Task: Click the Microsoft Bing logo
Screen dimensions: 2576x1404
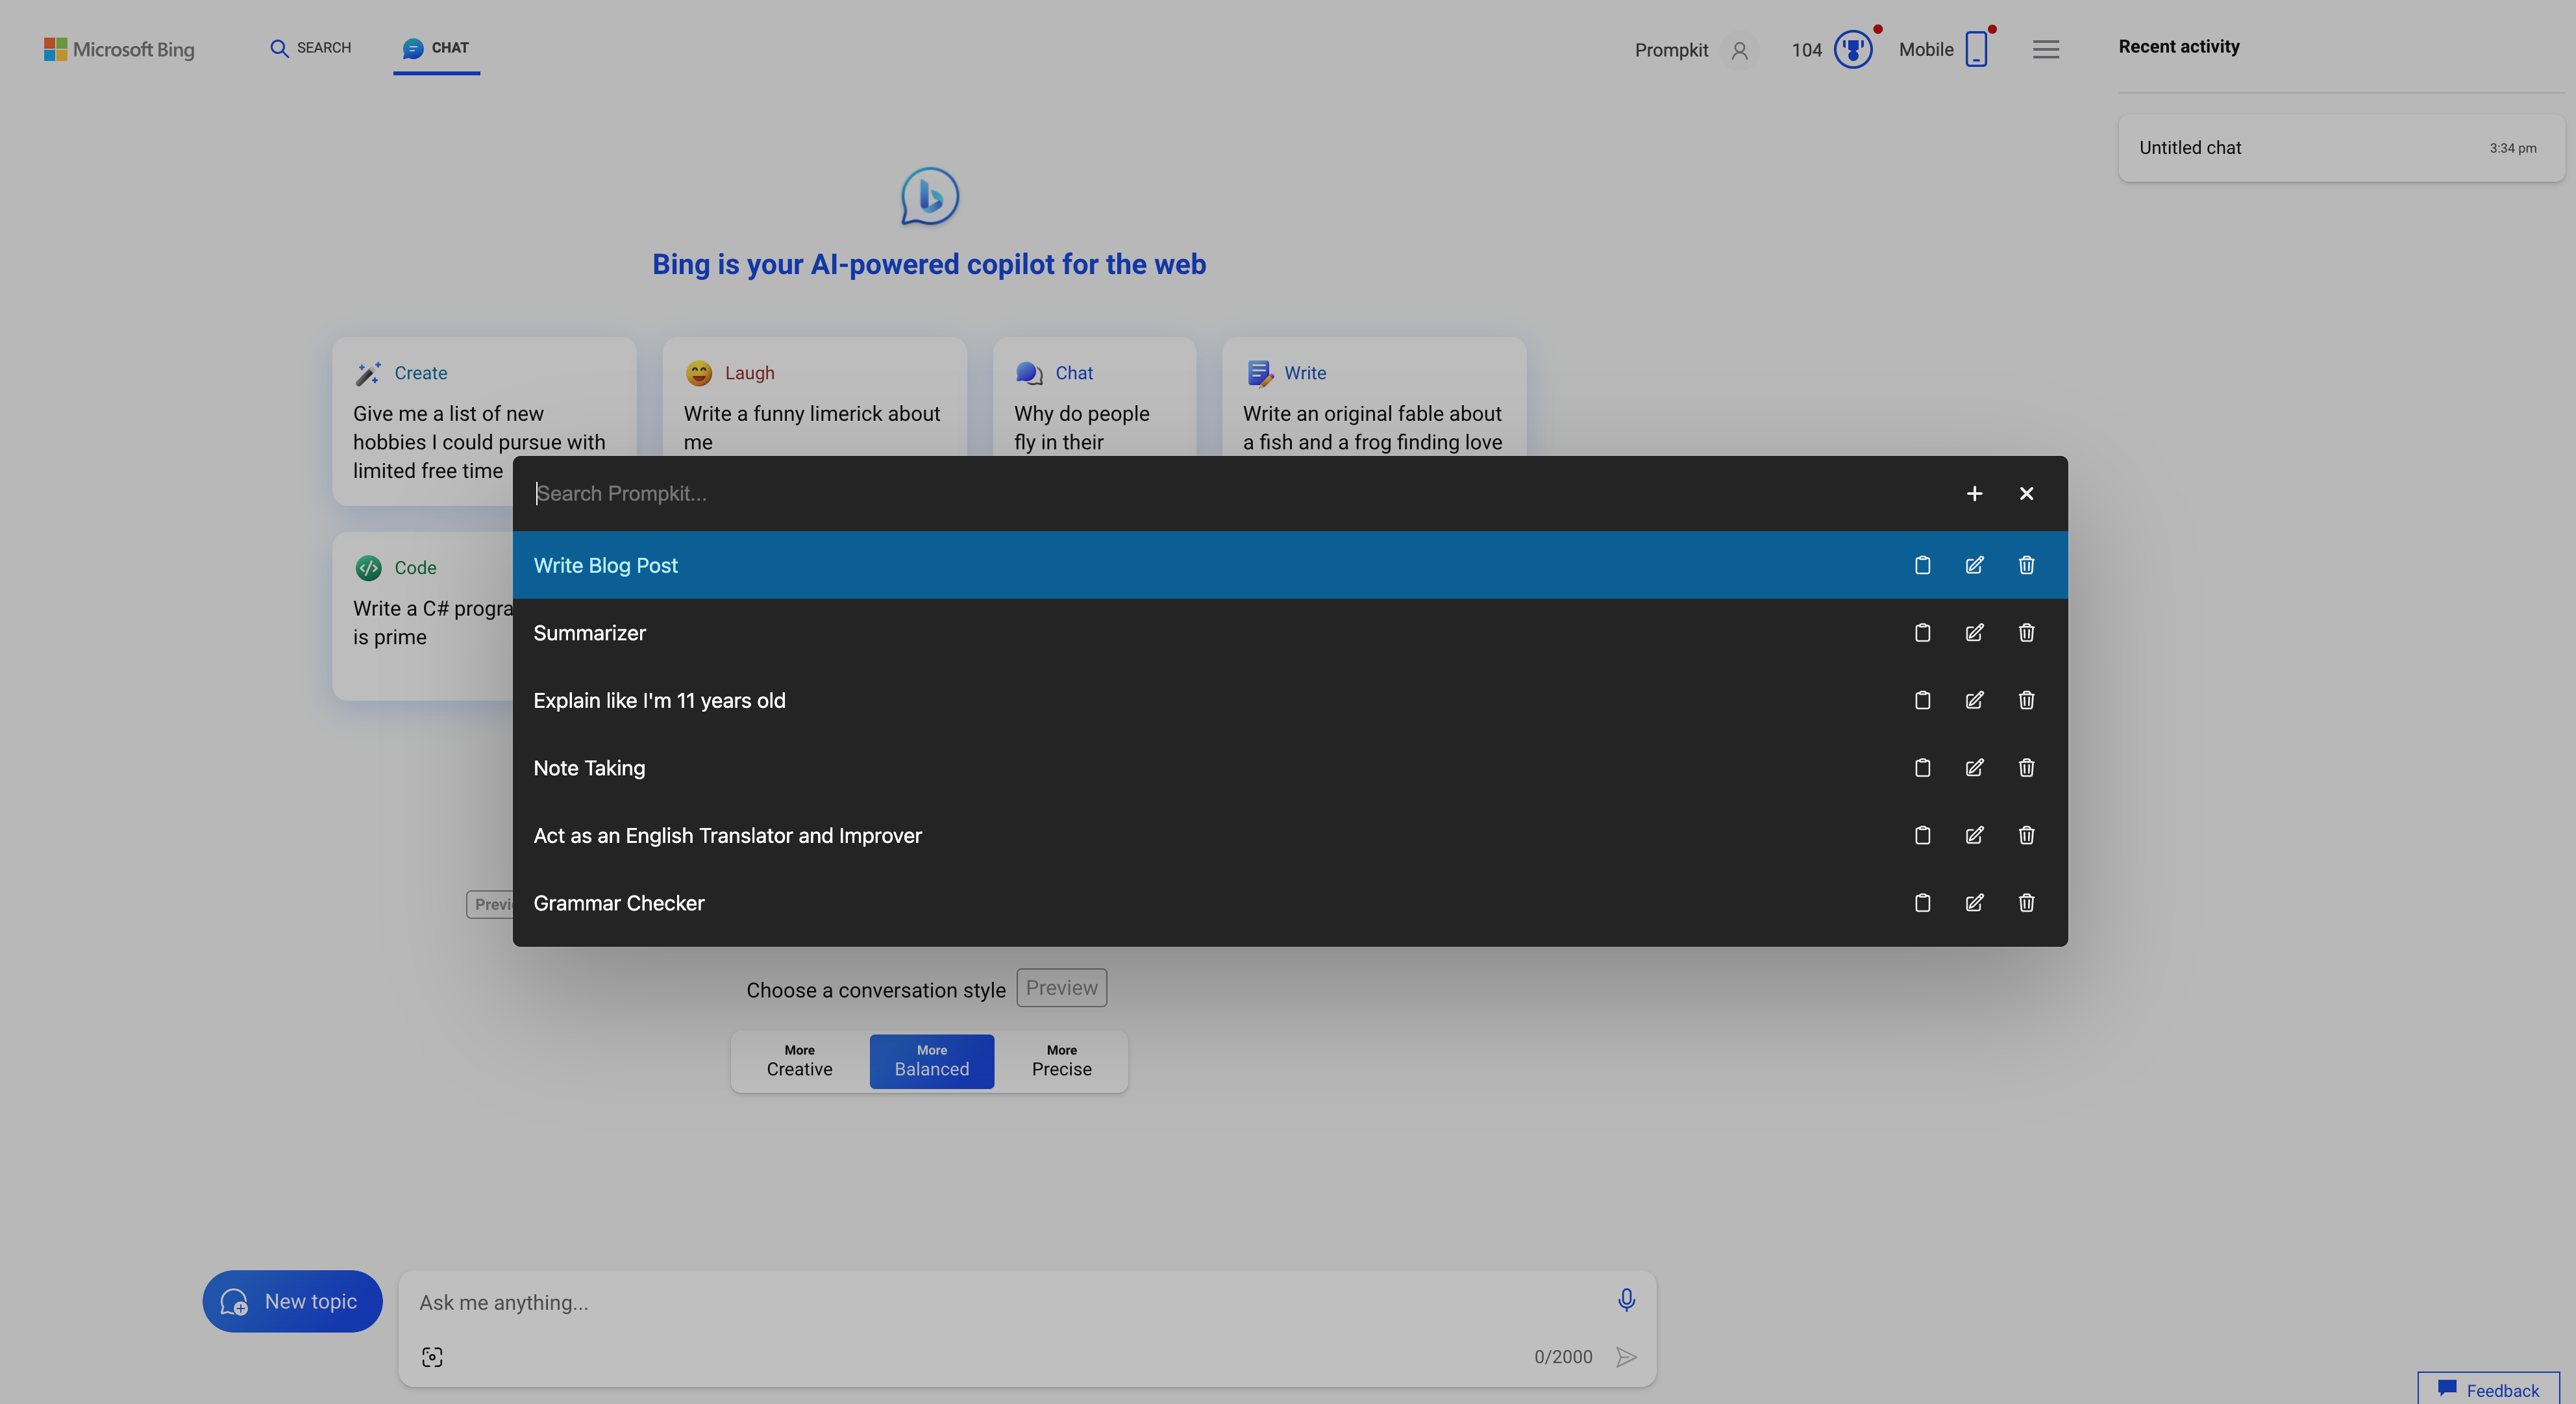Action: coord(119,49)
